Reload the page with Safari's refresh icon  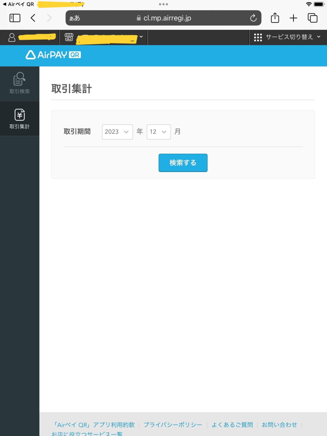(x=253, y=18)
